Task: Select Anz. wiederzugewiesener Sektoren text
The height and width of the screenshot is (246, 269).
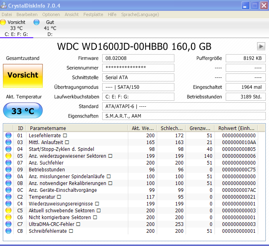Action: (67, 156)
